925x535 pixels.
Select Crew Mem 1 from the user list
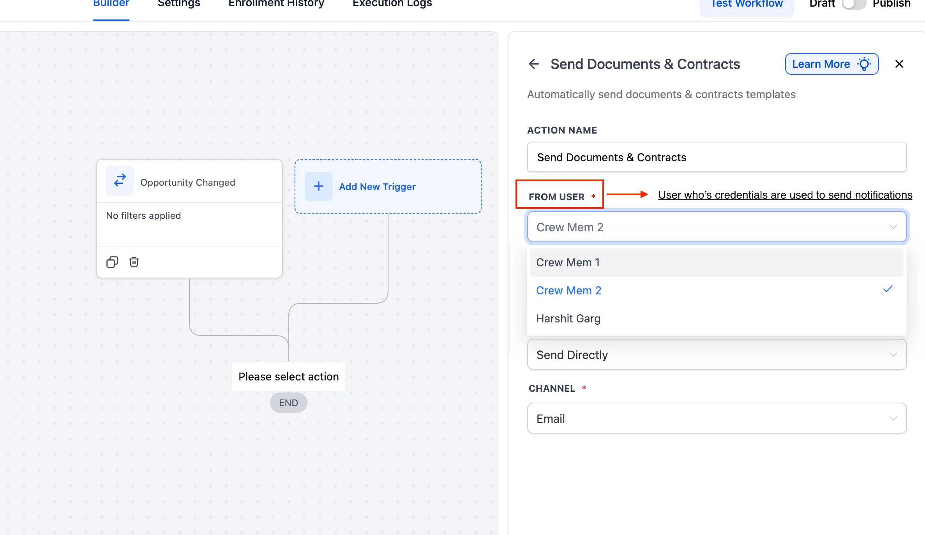[x=568, y=262]
